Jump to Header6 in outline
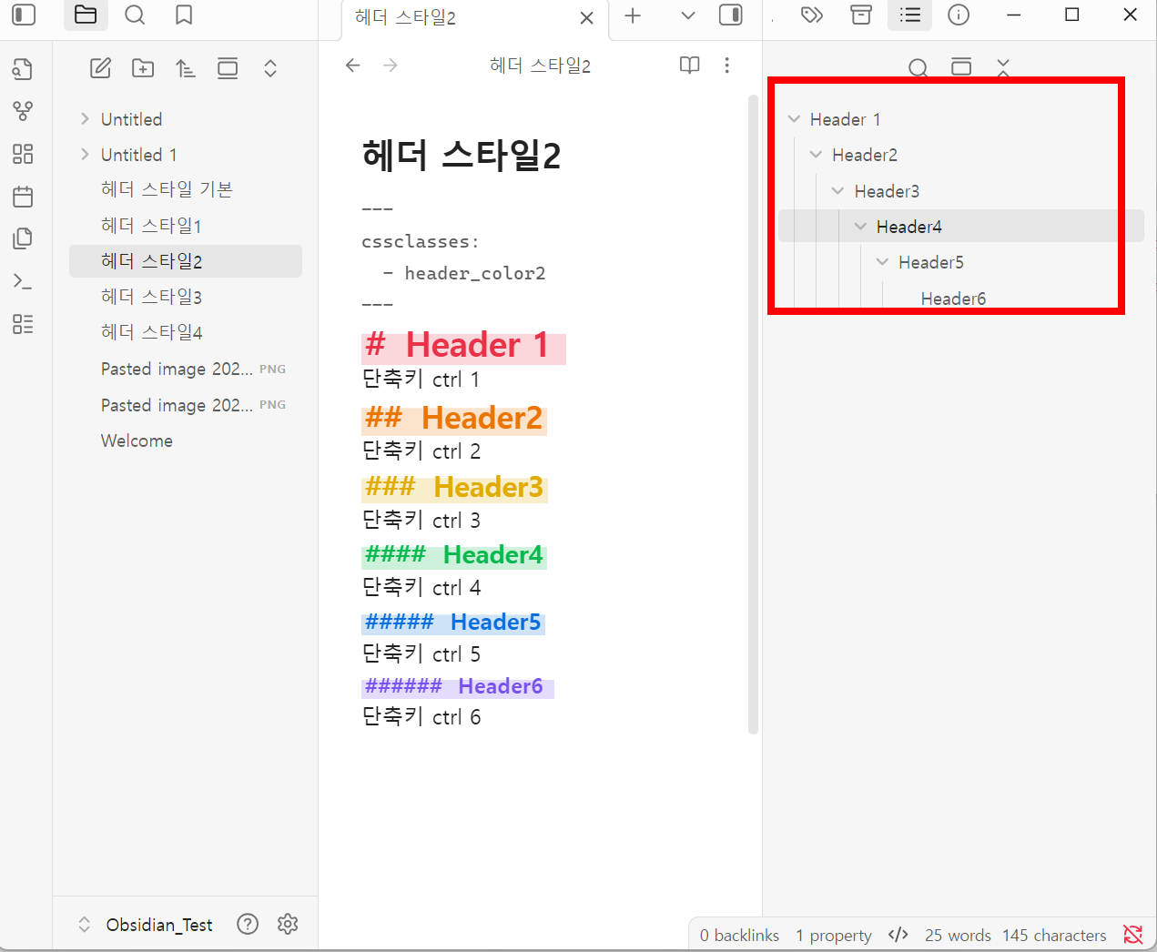 953,299
